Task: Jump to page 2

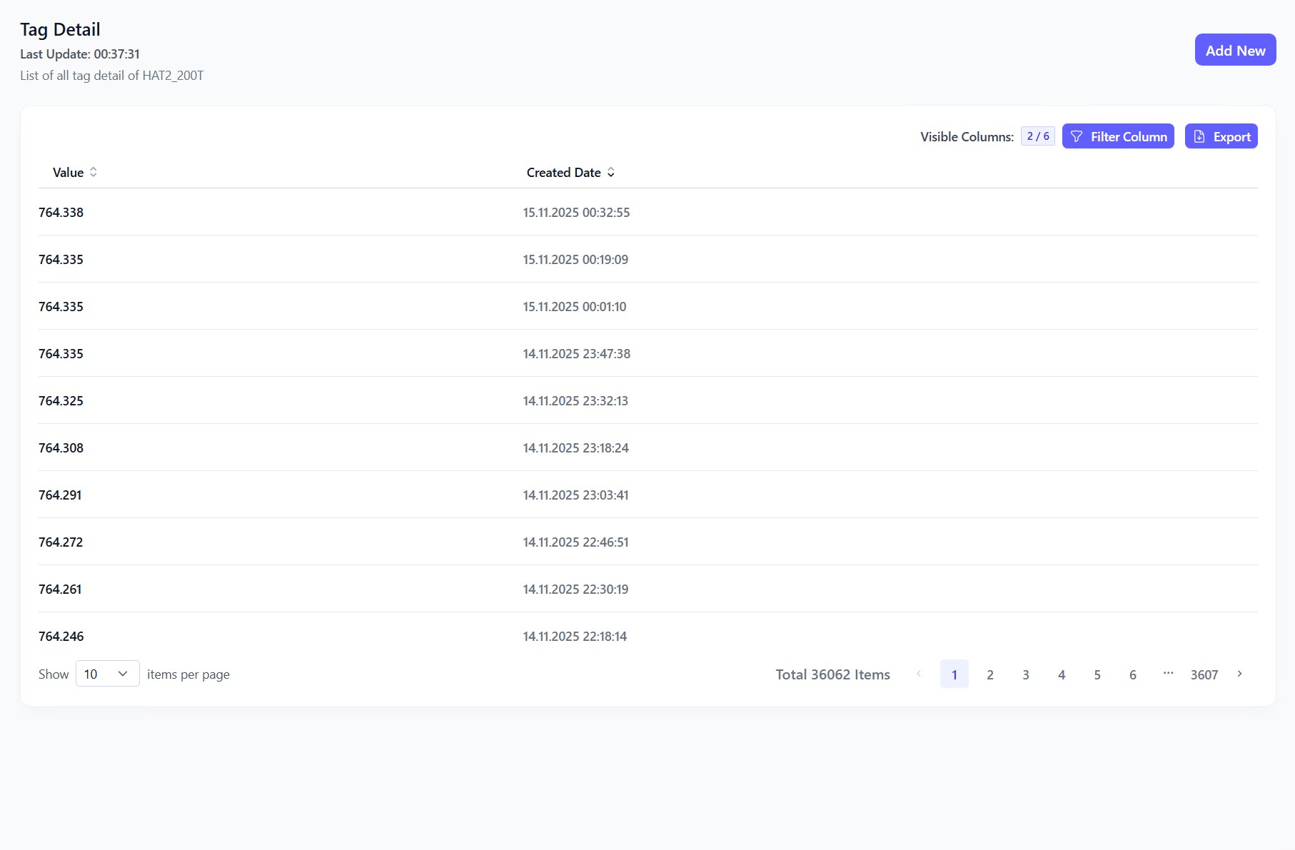Action: pos(990,674)
